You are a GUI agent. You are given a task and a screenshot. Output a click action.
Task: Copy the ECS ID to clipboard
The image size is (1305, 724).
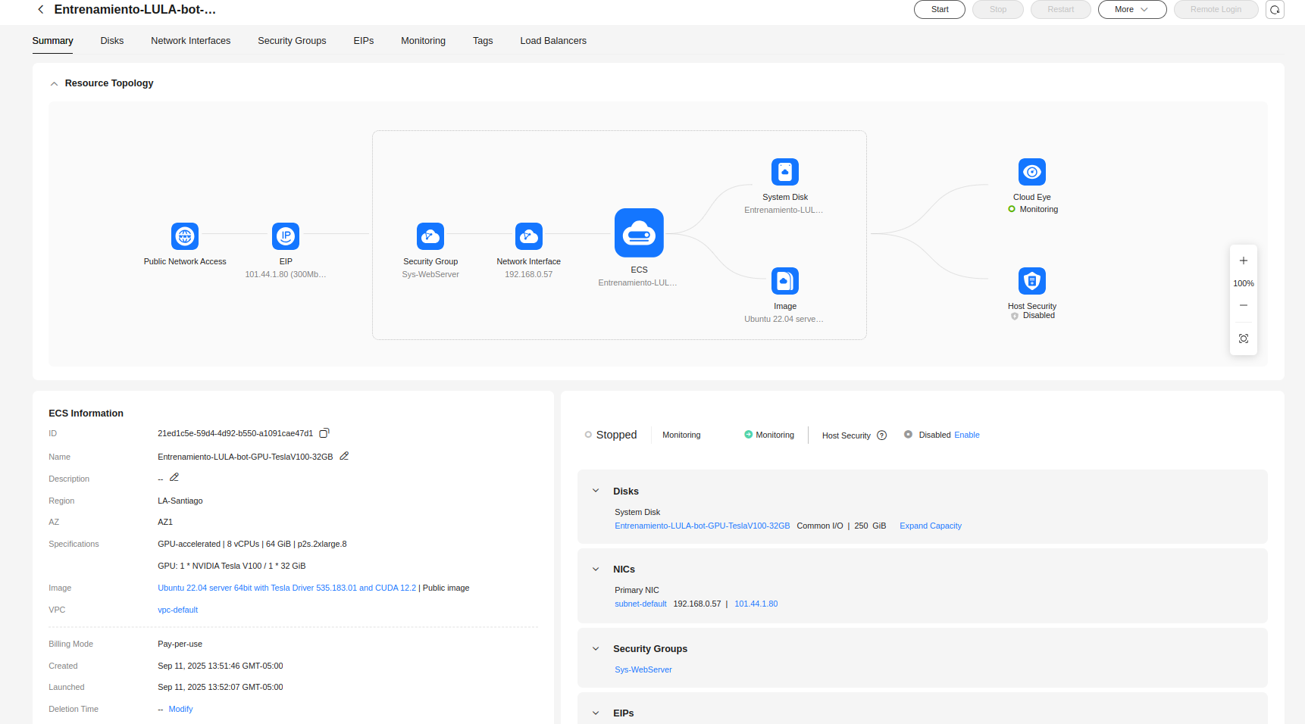324,433
